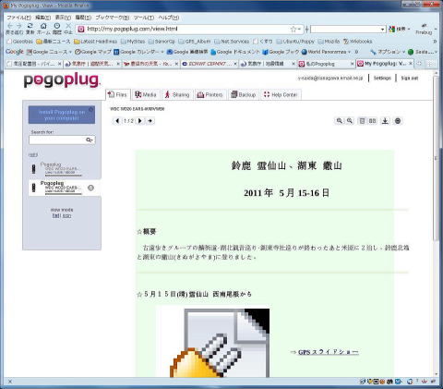Viewport: 443px width, 389px height.
Task: Expand the Google カレンダー toolbar dropdown
Action: click(162, 52)
